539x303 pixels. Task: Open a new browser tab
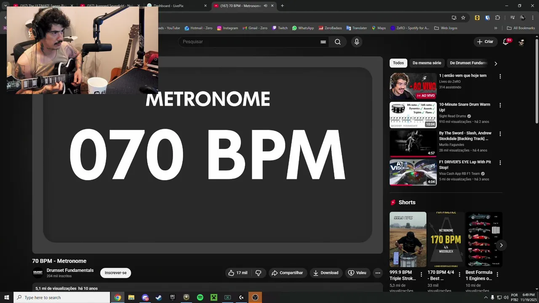[282, 6]
